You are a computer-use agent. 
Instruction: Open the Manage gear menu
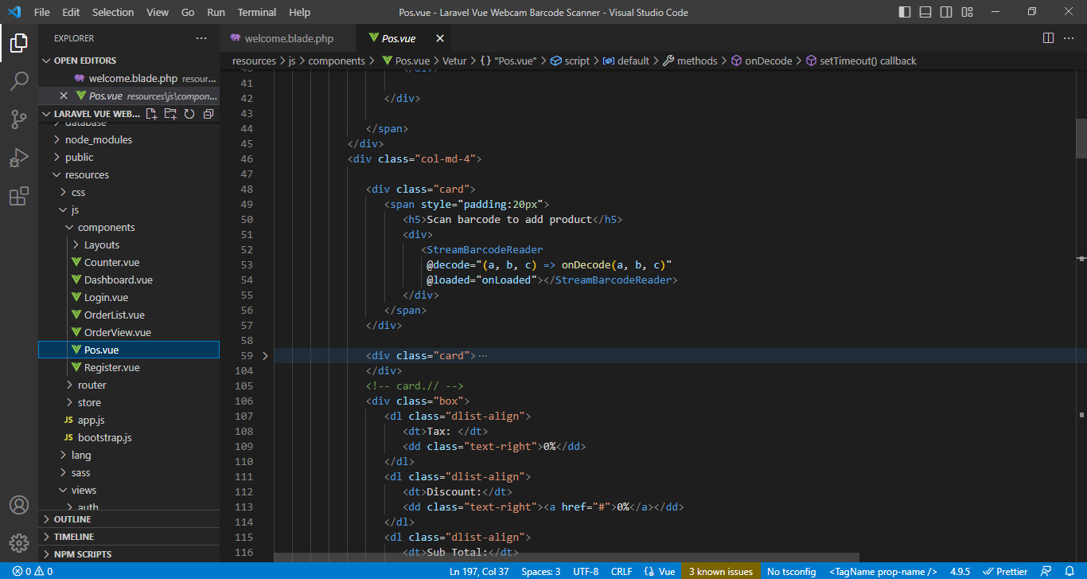[19, 543]
